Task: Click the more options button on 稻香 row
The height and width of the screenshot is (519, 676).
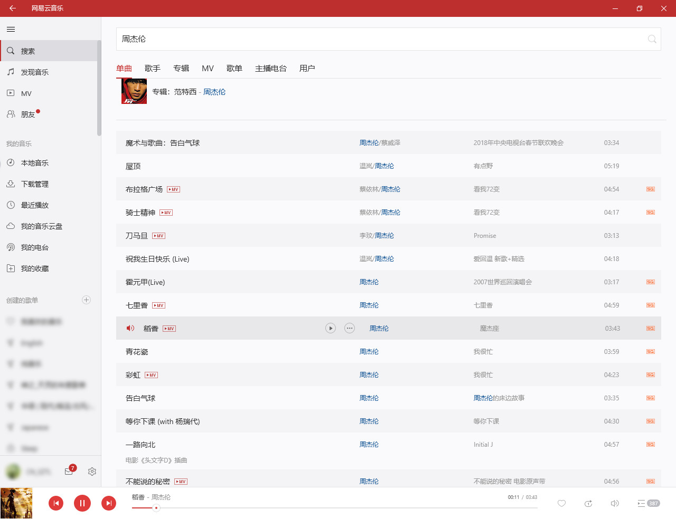Action: pos(350,329)
